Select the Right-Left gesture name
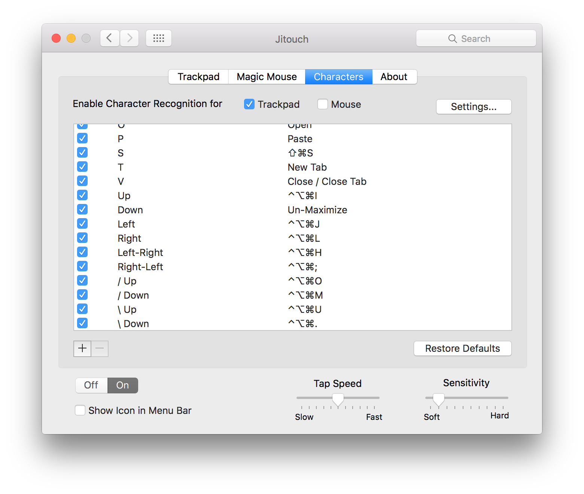584x494 pixels. coord(140,267)
